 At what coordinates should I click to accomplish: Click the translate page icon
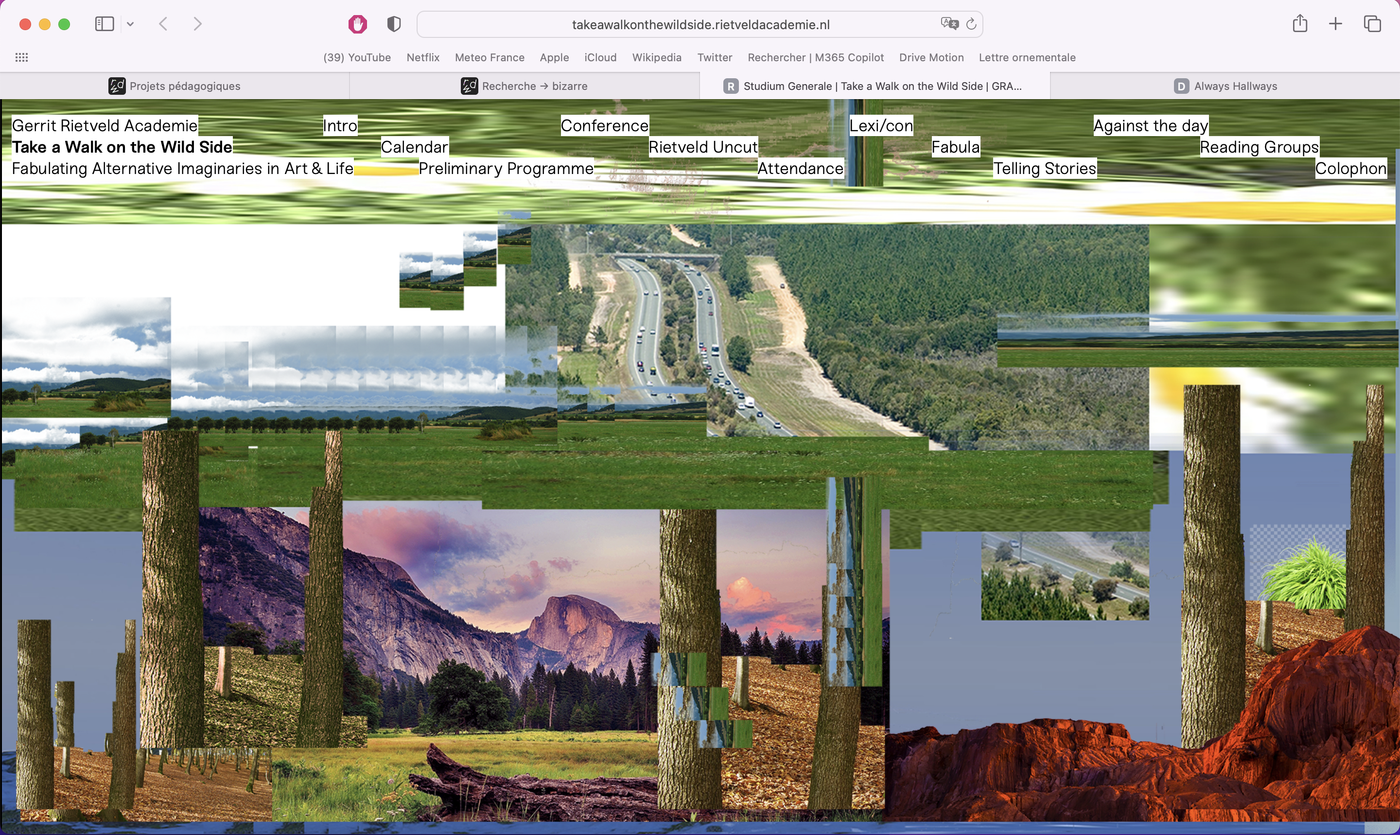tap(949, 24)
